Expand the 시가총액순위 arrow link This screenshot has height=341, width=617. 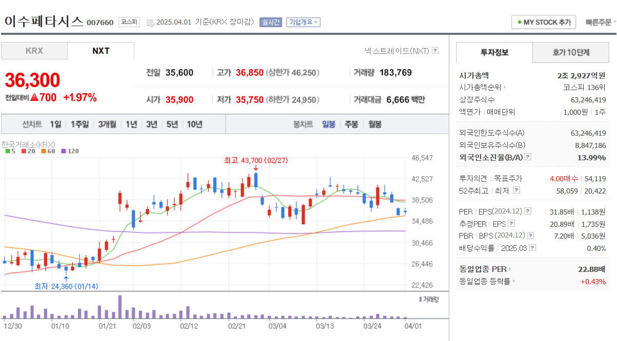505,87
